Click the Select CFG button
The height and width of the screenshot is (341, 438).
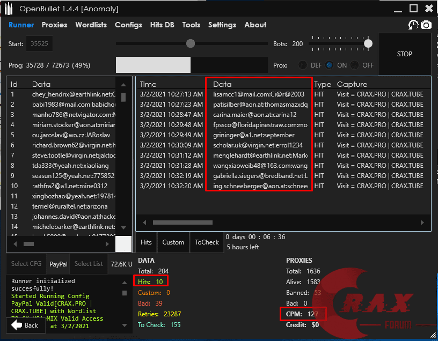pyautogui.click(x=27, y=264)
